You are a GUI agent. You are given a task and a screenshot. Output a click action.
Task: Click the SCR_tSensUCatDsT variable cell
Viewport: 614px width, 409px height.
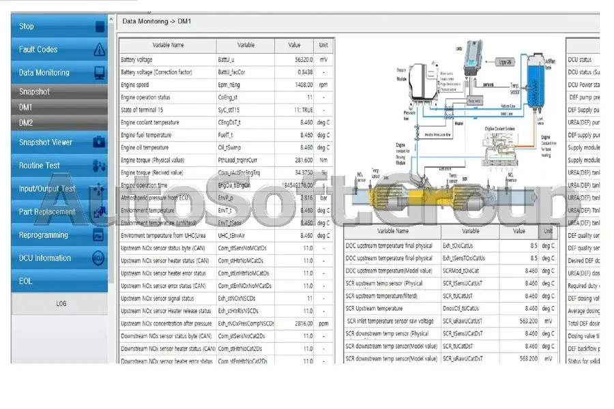point(470,334)
